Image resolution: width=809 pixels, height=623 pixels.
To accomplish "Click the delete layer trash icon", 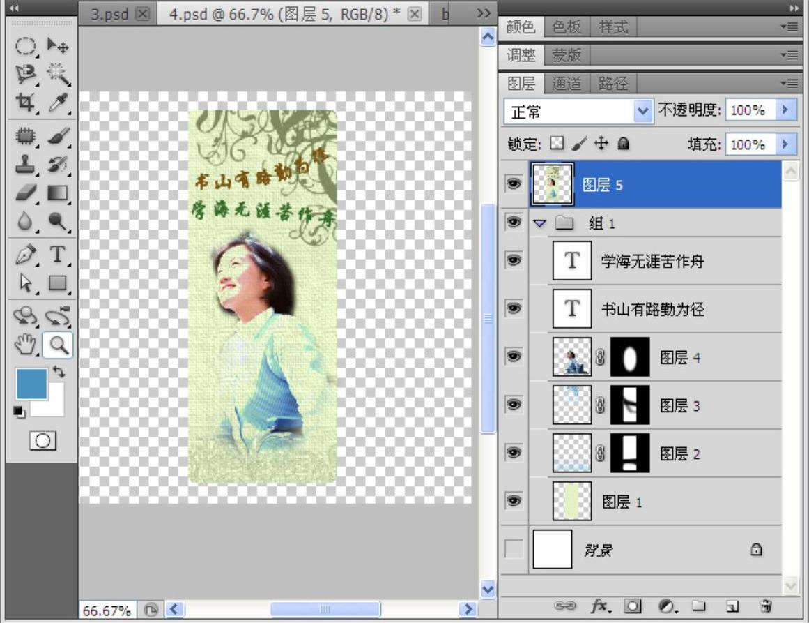I will pos(766,606).
